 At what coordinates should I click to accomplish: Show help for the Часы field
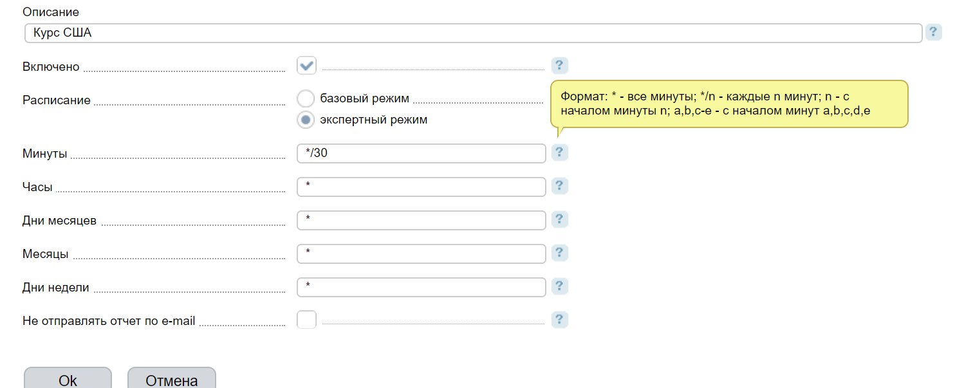[x=560, y=186]
